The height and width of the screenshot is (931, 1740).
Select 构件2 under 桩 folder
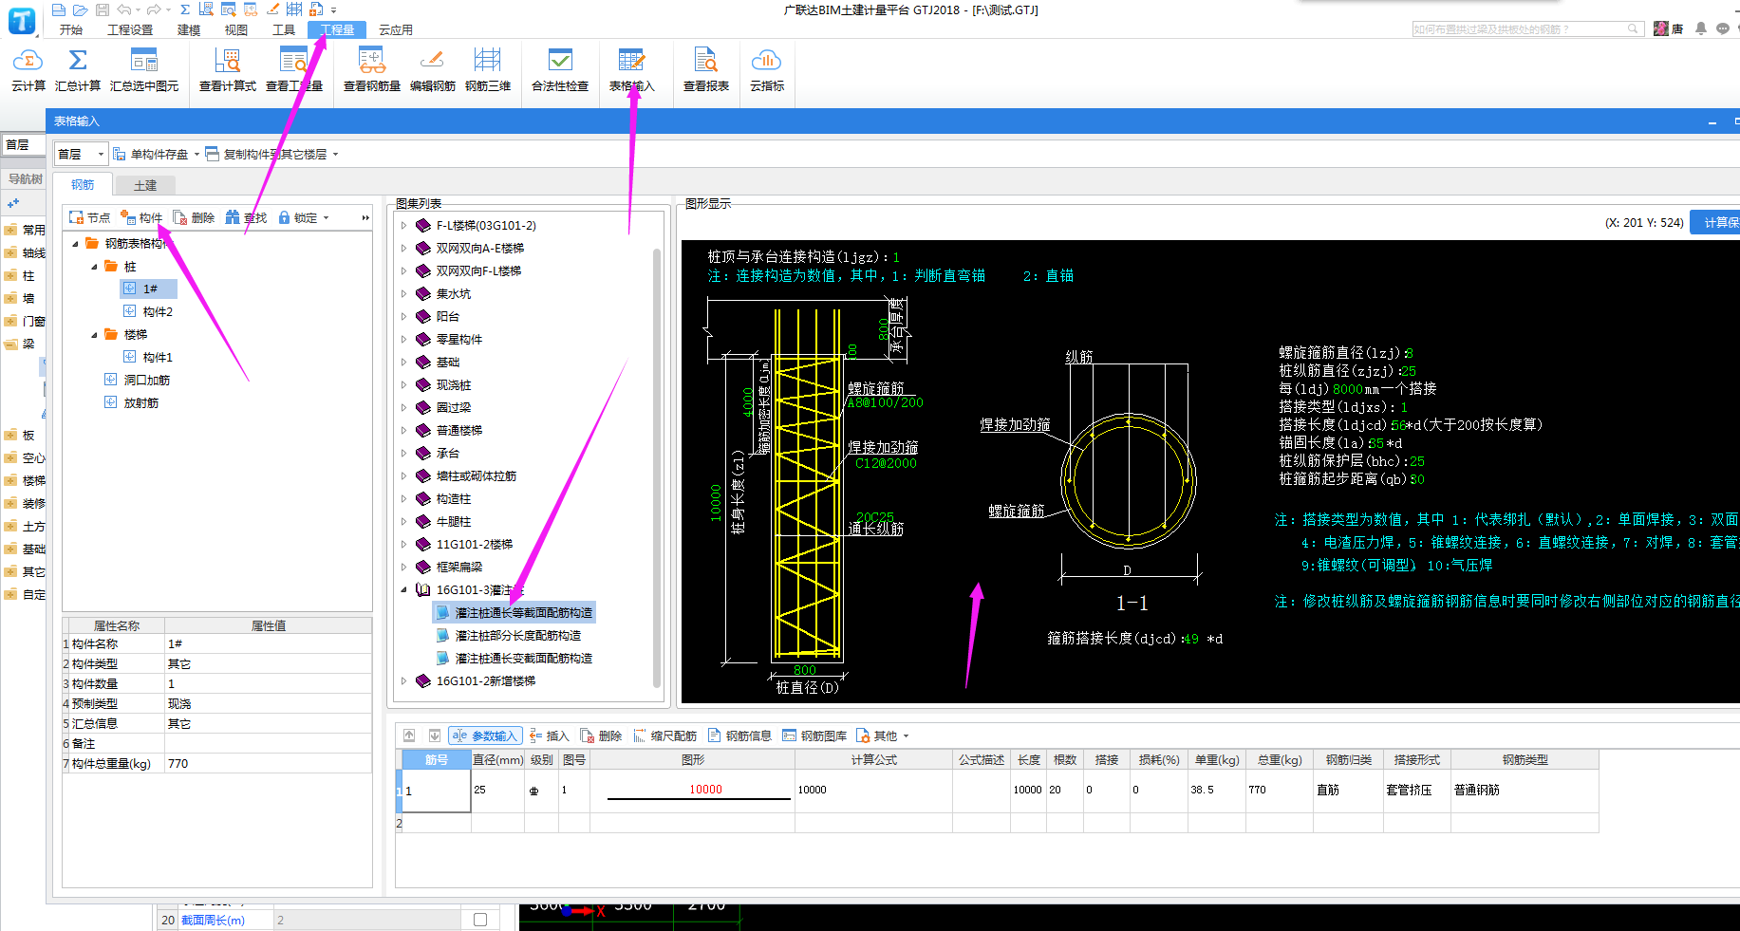point(158,312)
